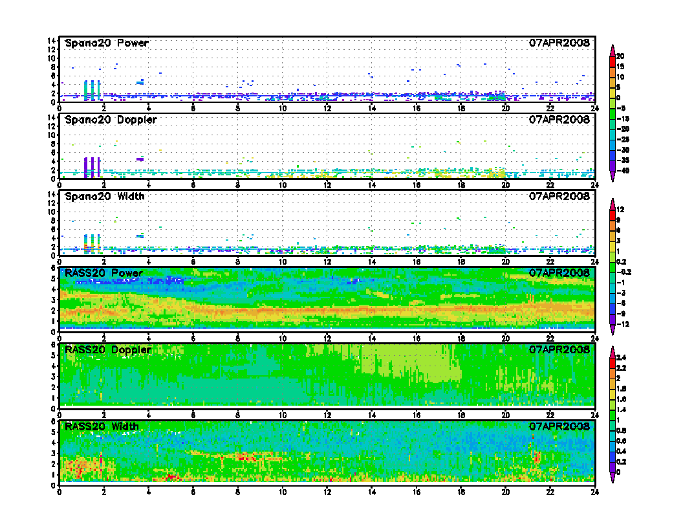Click the 07APR2008 date in Spano20 Power panel
This screenshot has height=528, width=683.
[559, 43]
